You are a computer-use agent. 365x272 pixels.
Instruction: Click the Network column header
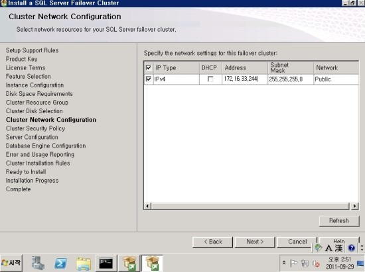click(x=336, y=68)
